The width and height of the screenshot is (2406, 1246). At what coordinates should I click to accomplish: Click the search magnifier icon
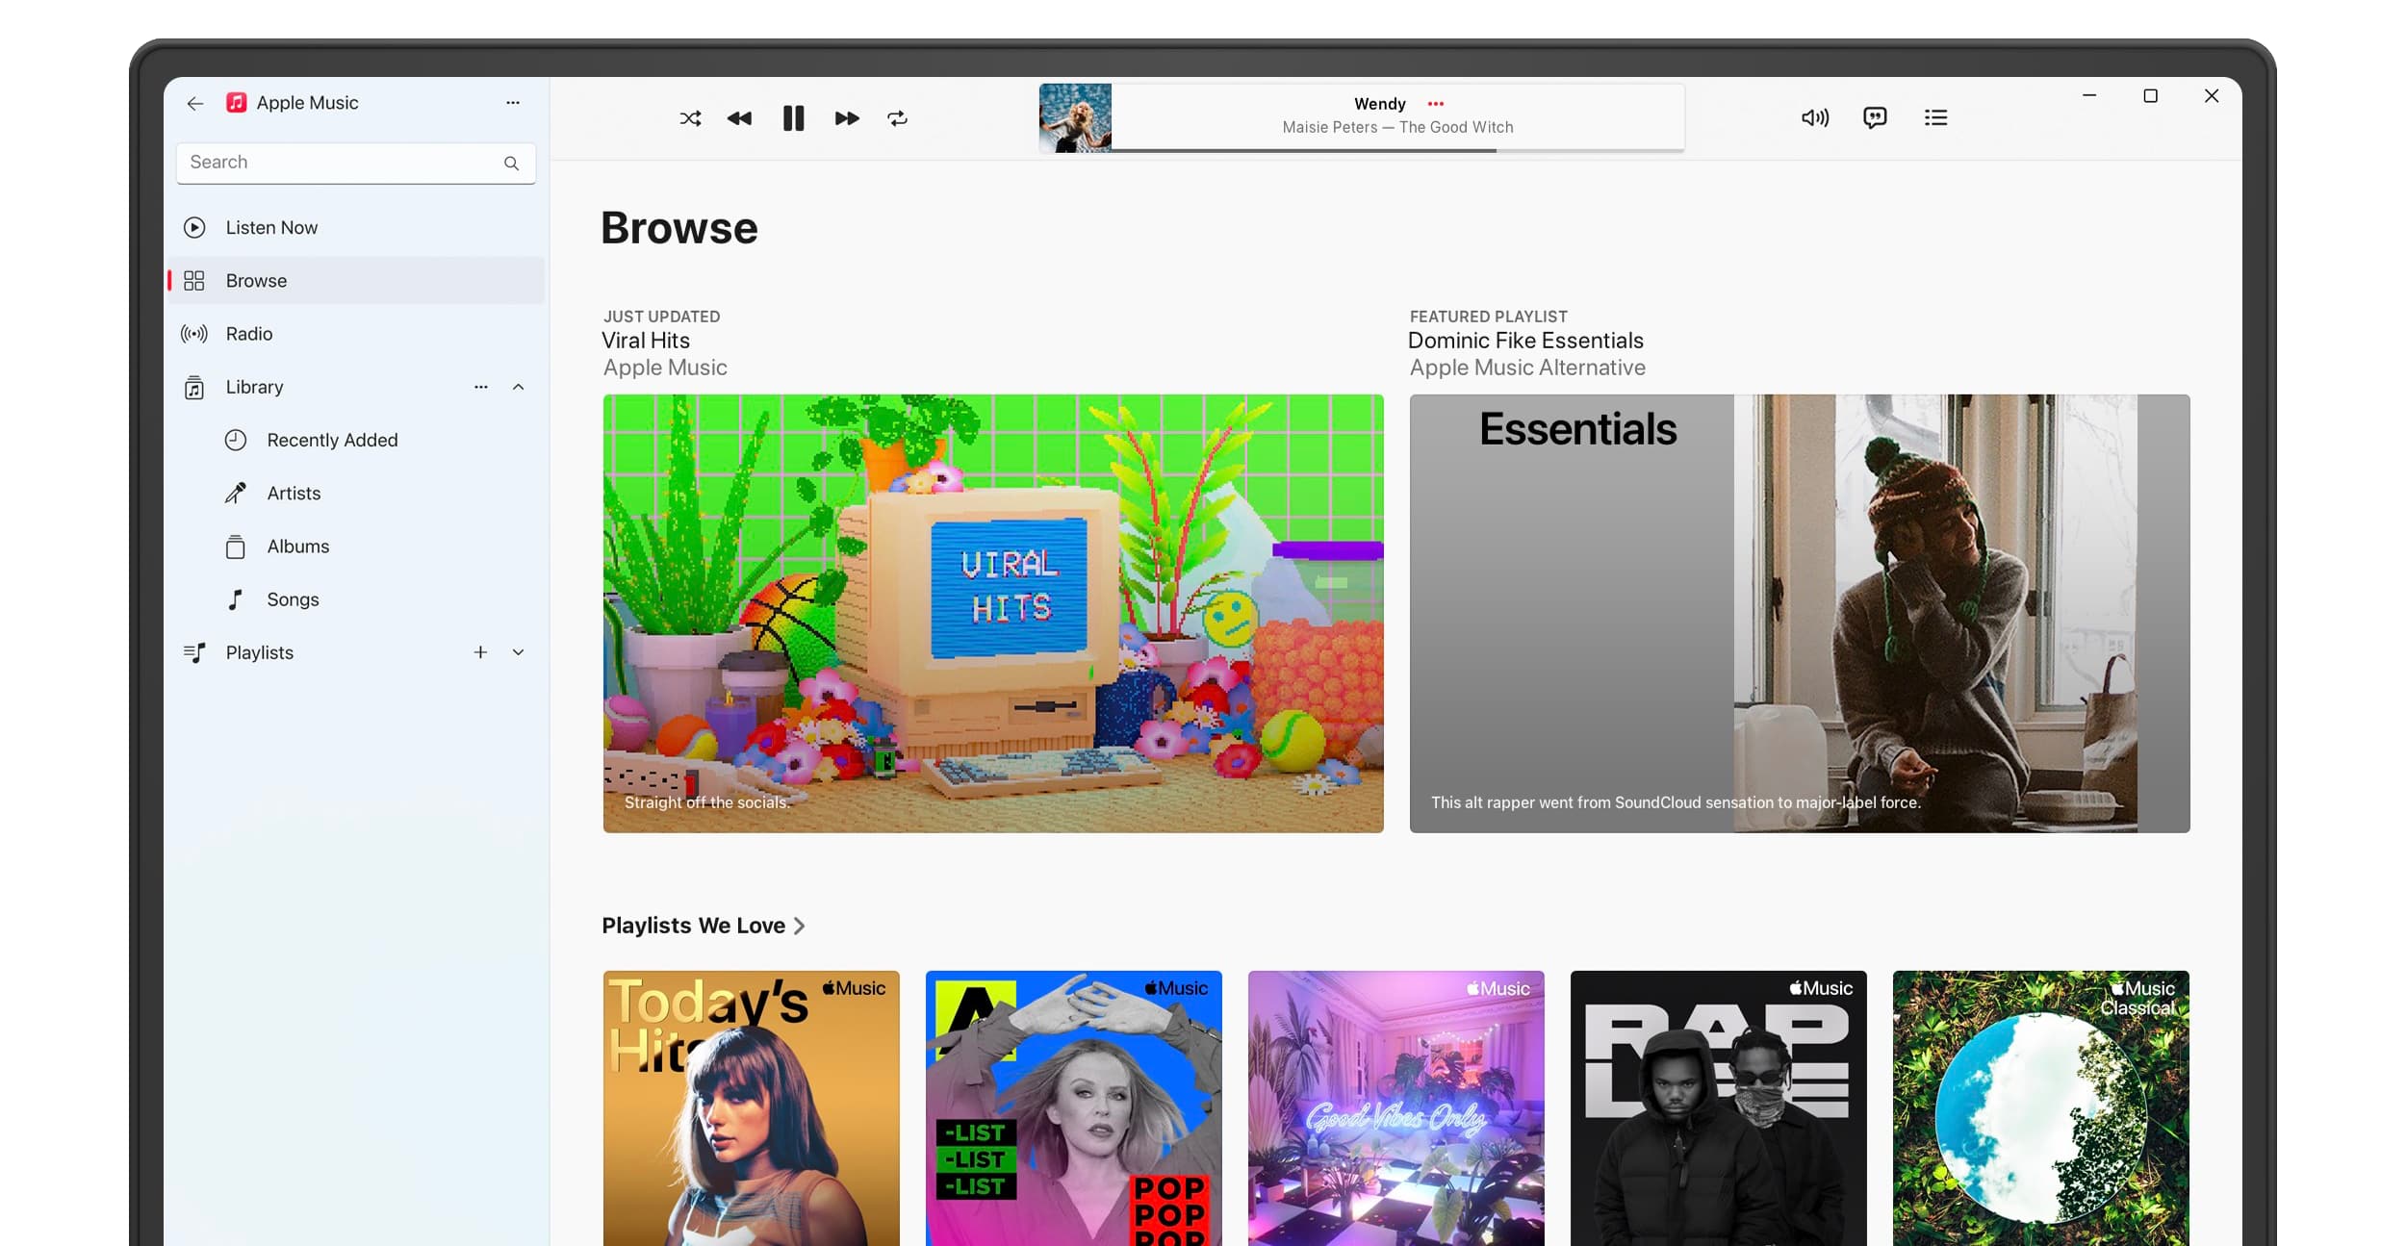coord(511,163)
